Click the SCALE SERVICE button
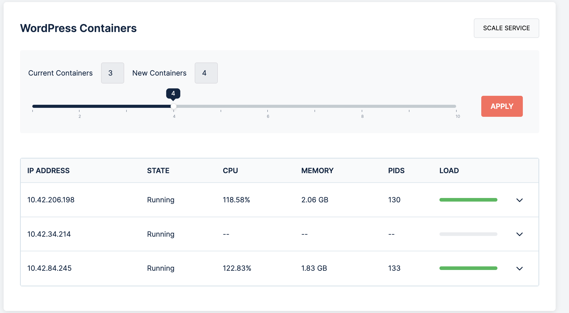The height and width of the screenshot is (313, 569). 506,28
